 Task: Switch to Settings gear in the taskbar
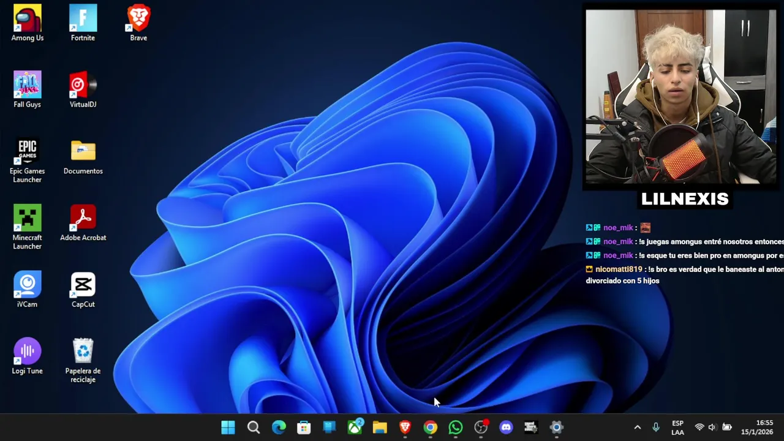(x=556, y=428)
